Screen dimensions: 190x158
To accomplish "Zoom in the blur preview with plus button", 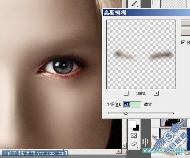I will click(157, 93).
